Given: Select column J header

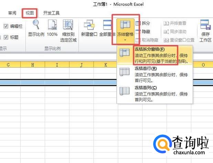Looking at the screenshot, I should click(x=82, y=65).
